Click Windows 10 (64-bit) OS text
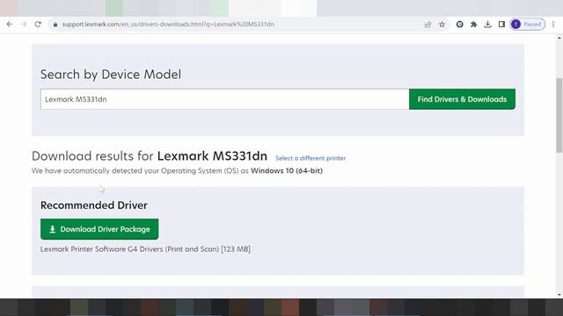The height and width of the screenshot is (316, 563). coord(287,171)
